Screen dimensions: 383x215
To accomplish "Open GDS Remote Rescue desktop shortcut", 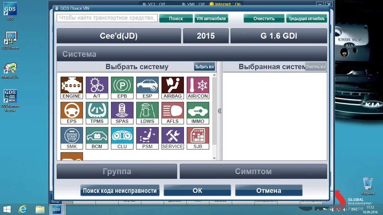I will point(10,101).
